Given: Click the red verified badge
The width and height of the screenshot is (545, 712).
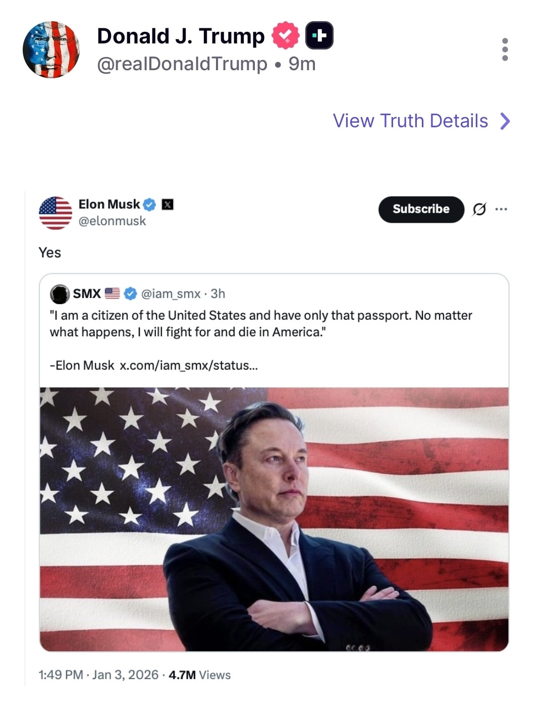Looking at the screenshot, I should tap(285, 35).
